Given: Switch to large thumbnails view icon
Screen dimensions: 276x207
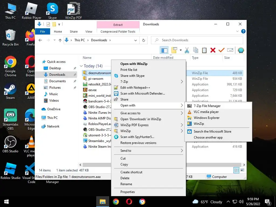Looking at the screenshot, I should tap(242, 170).
